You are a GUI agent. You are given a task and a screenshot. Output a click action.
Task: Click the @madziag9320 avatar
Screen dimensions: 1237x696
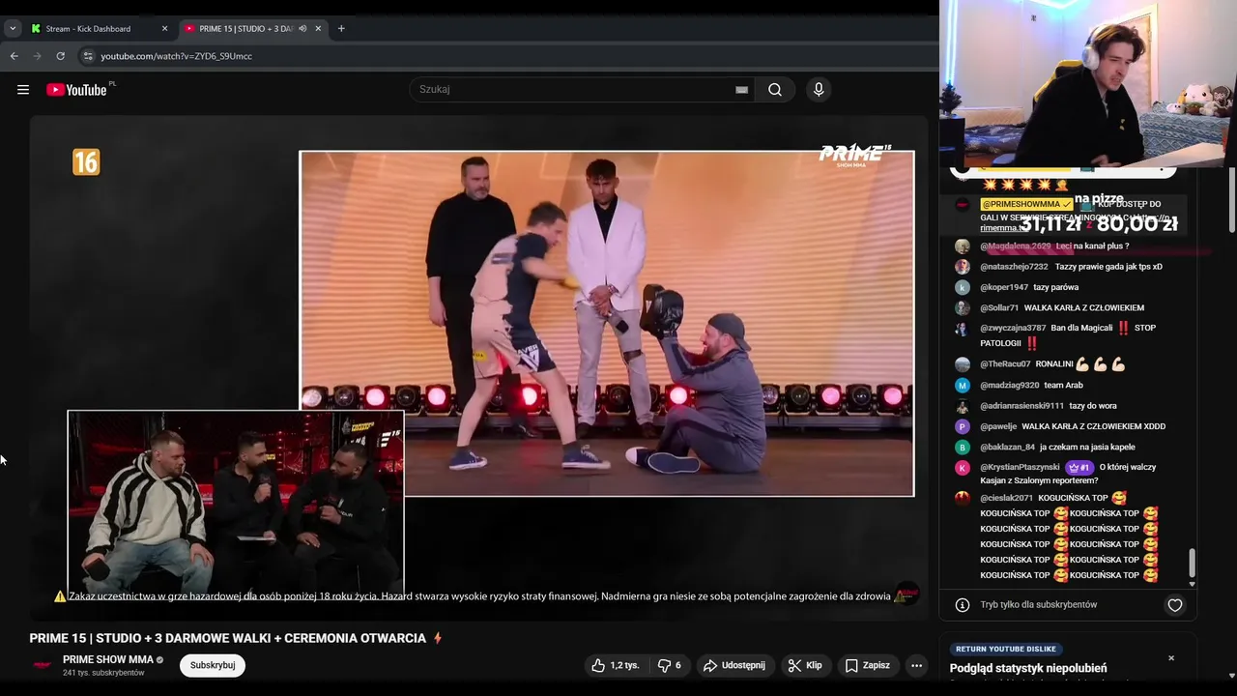pos(963,385)
